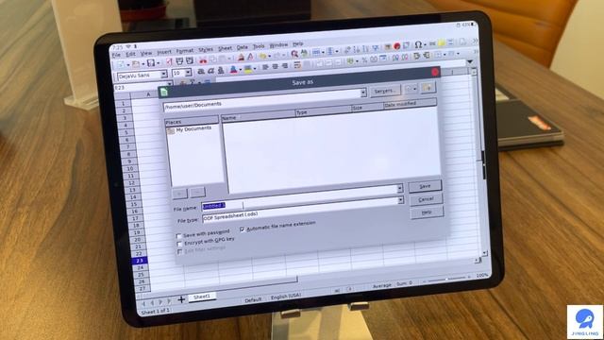
Task: Open the Edit menu
Action: 131,54
